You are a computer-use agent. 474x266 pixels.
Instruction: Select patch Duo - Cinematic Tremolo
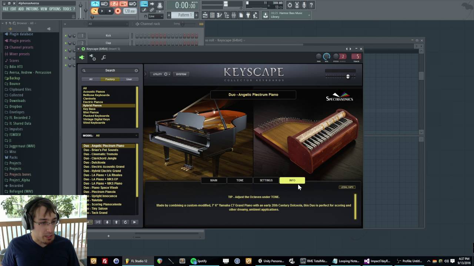tap(100, 154)
